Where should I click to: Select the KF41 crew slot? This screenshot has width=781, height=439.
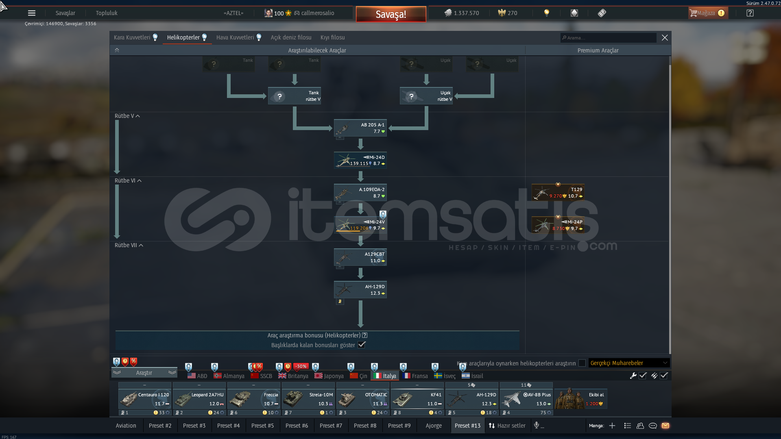pyautogui.click(x=417, y=399)
